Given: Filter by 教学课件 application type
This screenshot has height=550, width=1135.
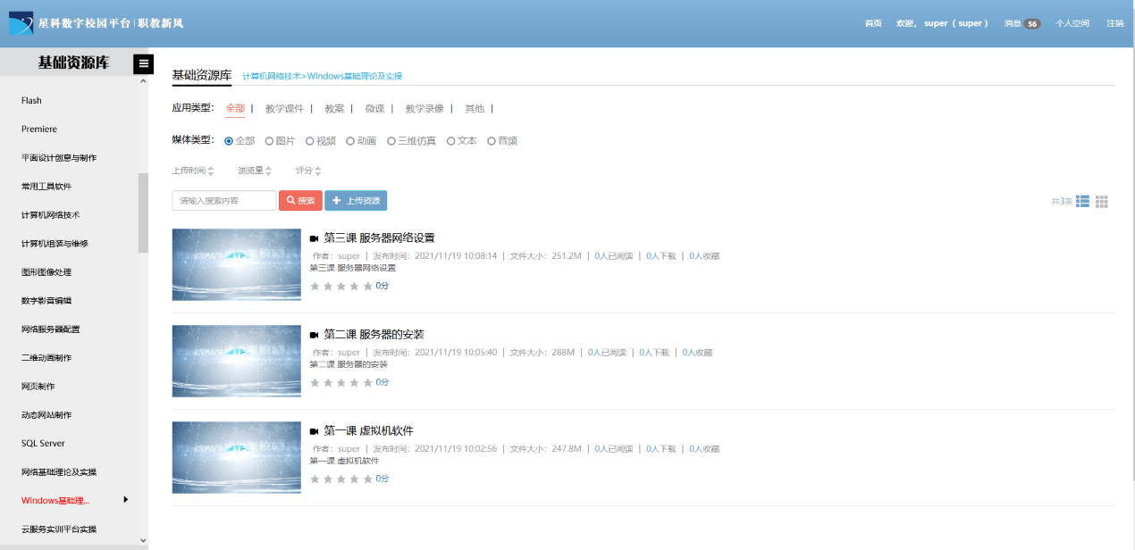Looking at the screenshot, I should pyautogui.click(x=284, y=109).
